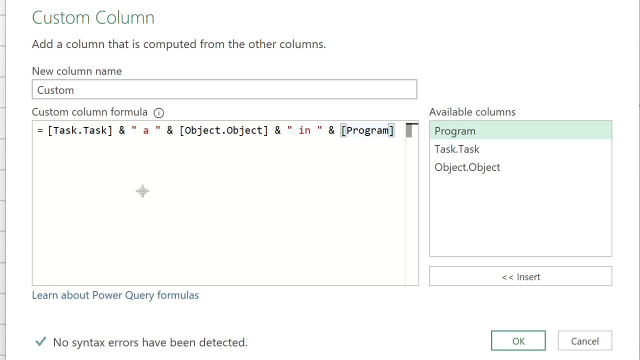
Task: Click the No syntax errors status message
Action: pos(150,342)
